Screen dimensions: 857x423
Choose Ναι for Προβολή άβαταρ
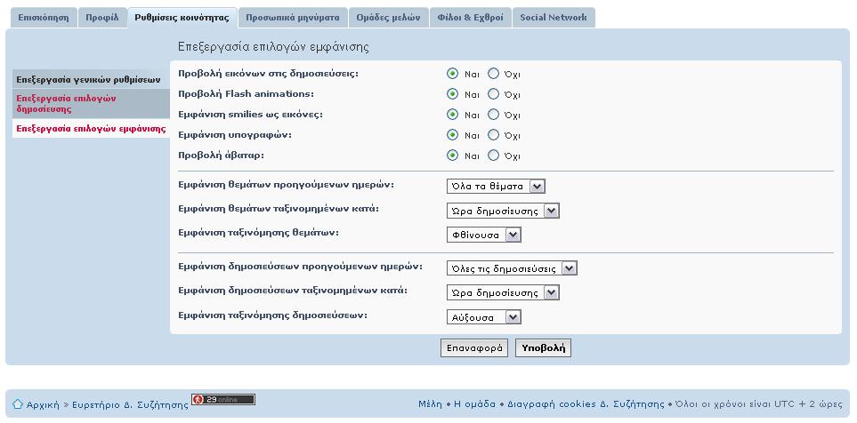tap(452, 156)
